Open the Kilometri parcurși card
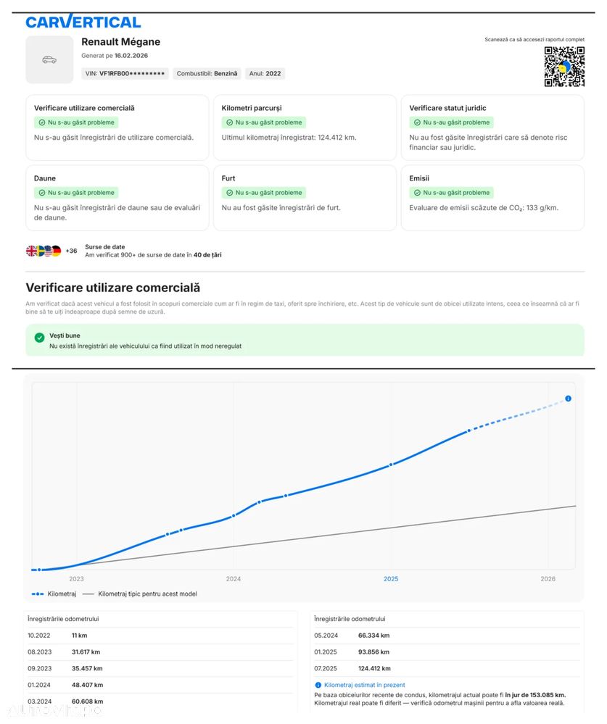Screen dimensions: 607x724 305,127
